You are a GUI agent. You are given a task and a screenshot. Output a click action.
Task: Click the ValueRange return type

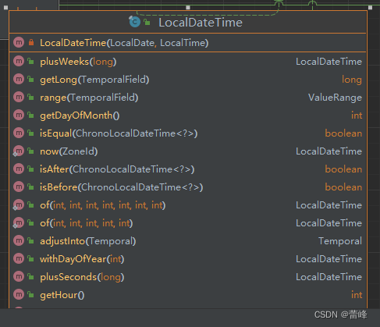coord(335,98)
